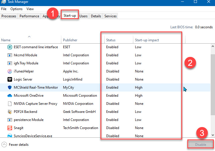
Task: Select the iTunesHelper entry
Action: tap(105, 71)
